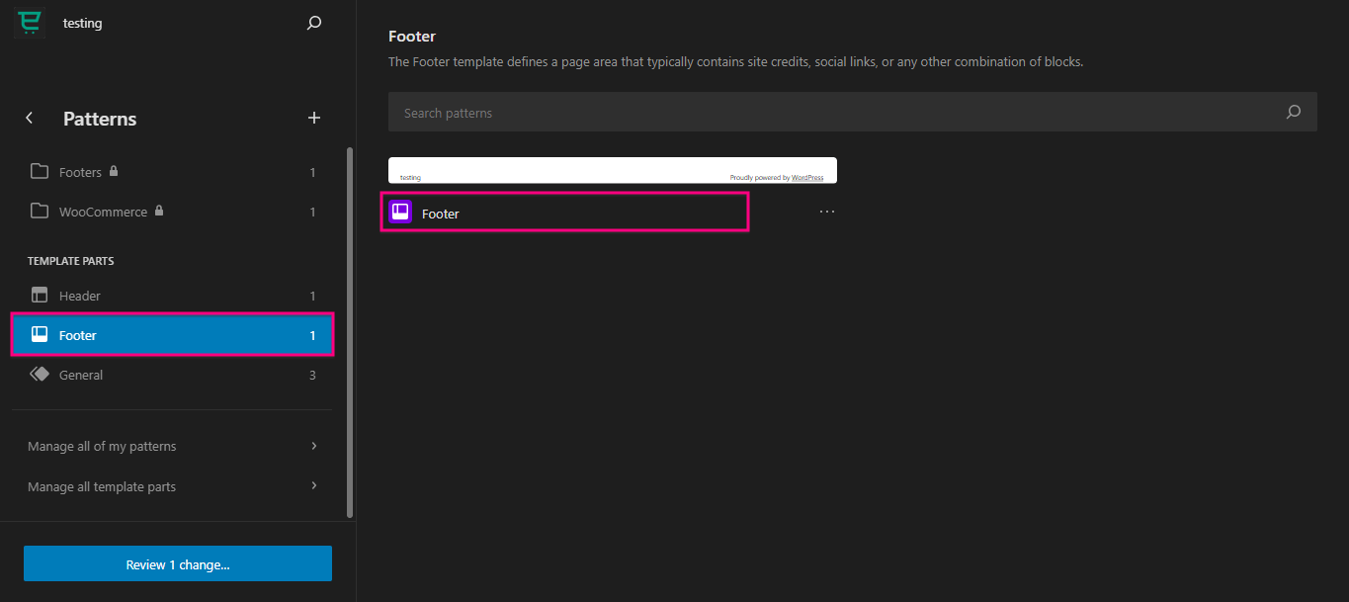
Task: Open the Footer template part preview thumbnail
Action: coord(613,170)
